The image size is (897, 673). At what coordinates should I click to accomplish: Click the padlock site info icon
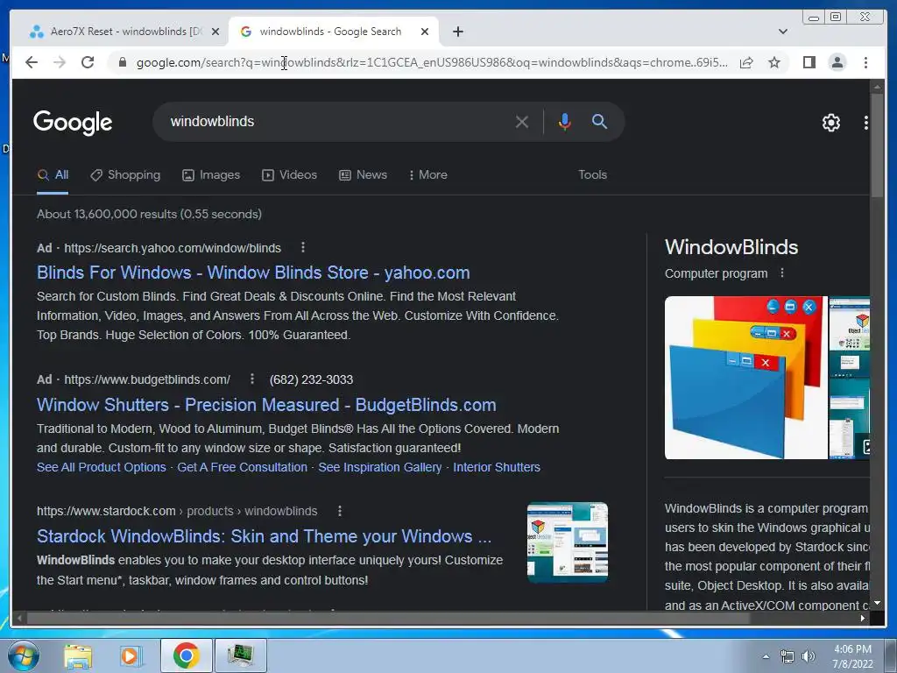(x=123, y=62)
